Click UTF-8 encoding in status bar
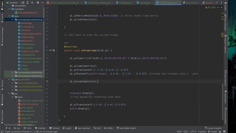 [x=193, y=132]
